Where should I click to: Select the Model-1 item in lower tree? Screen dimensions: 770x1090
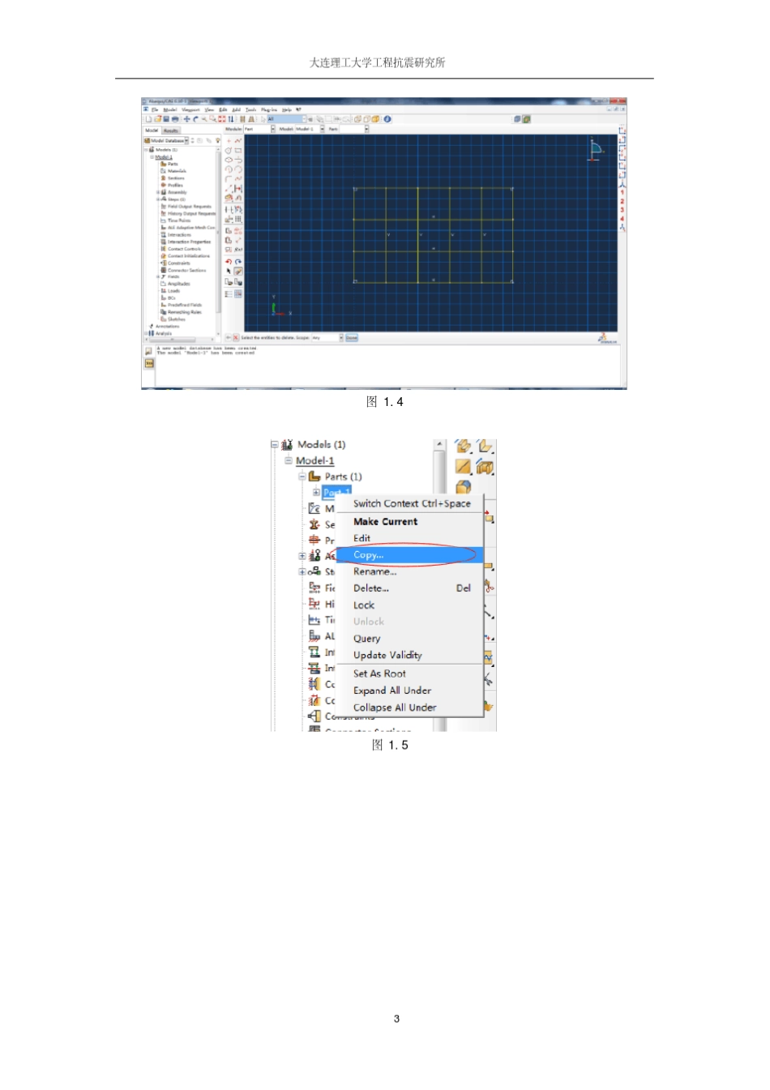pos(314,460)
